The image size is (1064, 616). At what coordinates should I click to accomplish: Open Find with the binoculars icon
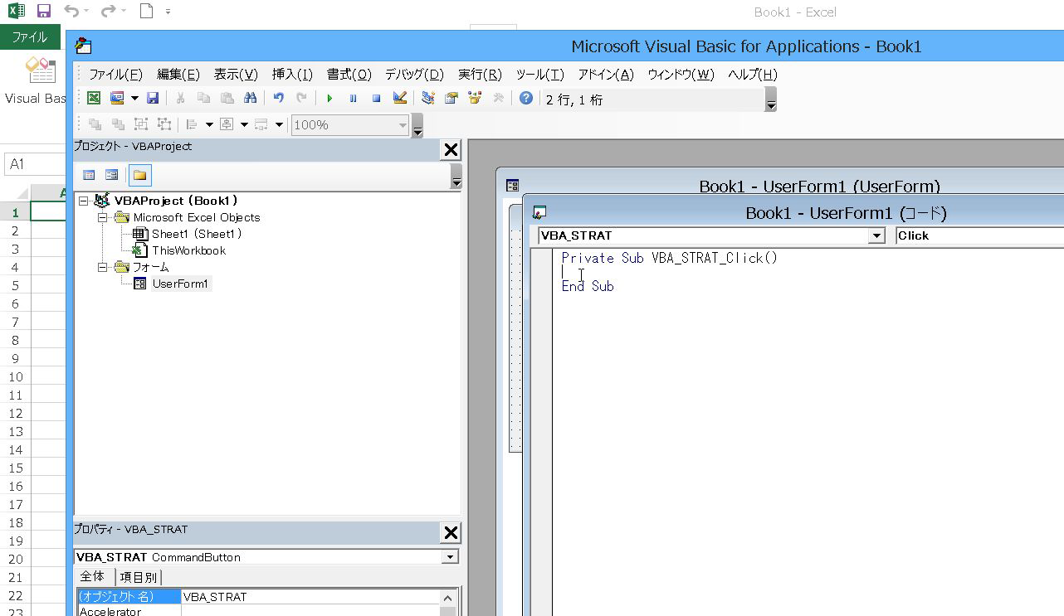[250, 99]
